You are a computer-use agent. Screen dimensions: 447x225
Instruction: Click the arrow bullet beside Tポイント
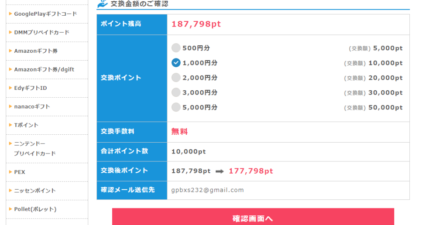point(10,125)
